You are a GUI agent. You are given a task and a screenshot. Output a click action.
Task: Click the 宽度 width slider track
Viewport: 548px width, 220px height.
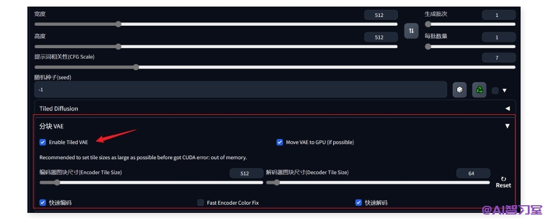[216, 25]
